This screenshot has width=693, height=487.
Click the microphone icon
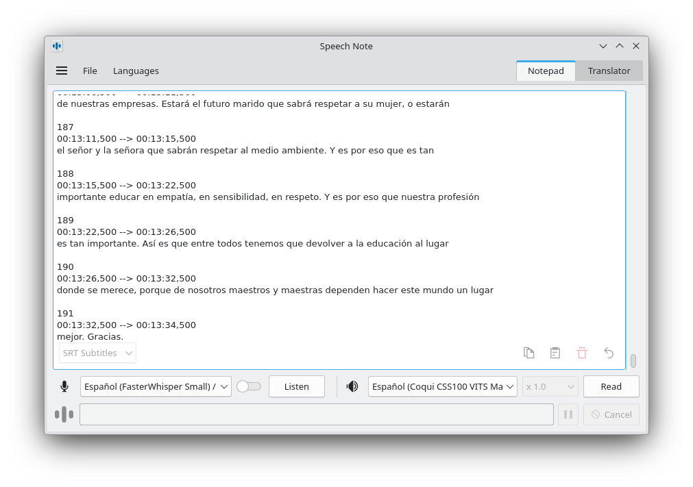point(64,386)
